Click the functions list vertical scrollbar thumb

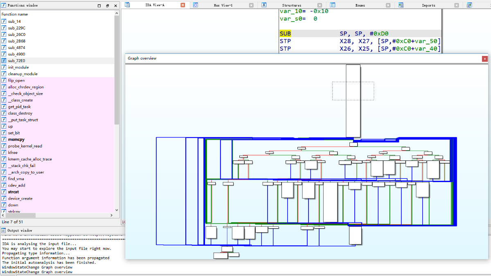coord(117,70)
